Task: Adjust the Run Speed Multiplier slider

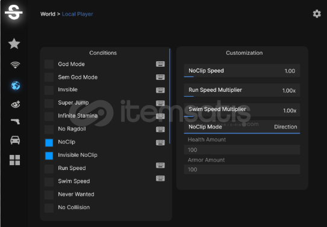Action: pyautogui.click(x=242, y=90)
